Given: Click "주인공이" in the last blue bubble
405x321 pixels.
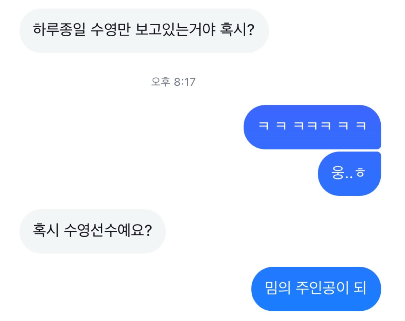Looking at the screenshot, I should 322,289.
